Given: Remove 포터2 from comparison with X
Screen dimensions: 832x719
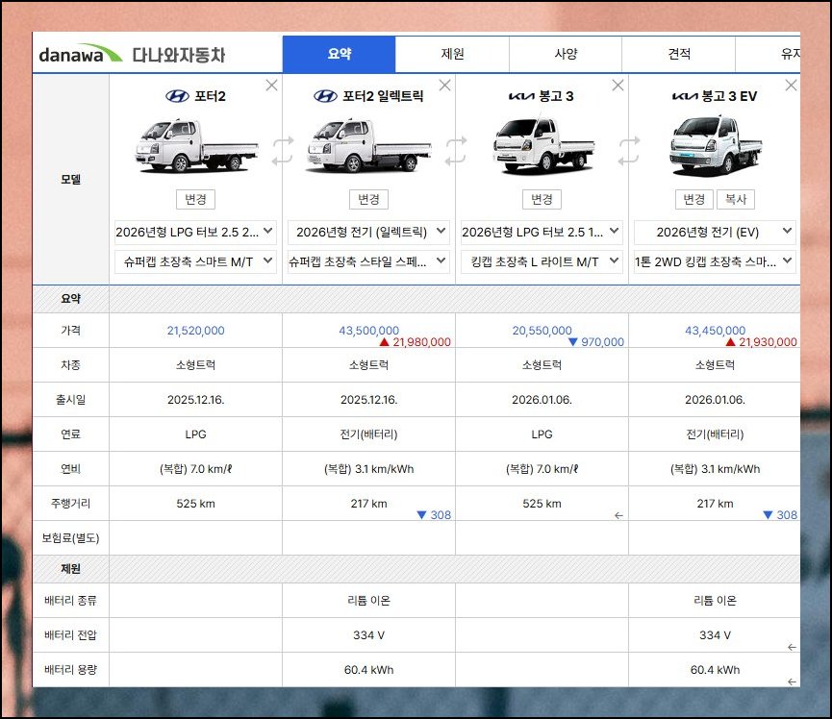Looking at the screenshot, I should (x=271, y=86).
